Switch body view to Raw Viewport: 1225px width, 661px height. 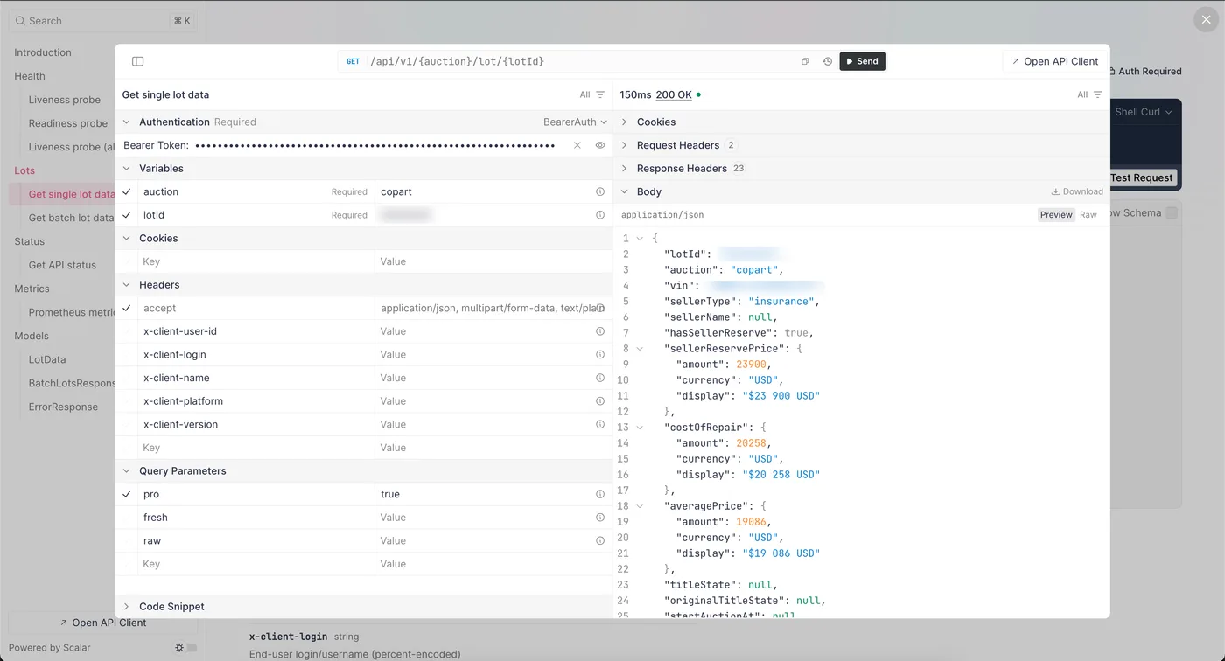[x=1088, y=214]
